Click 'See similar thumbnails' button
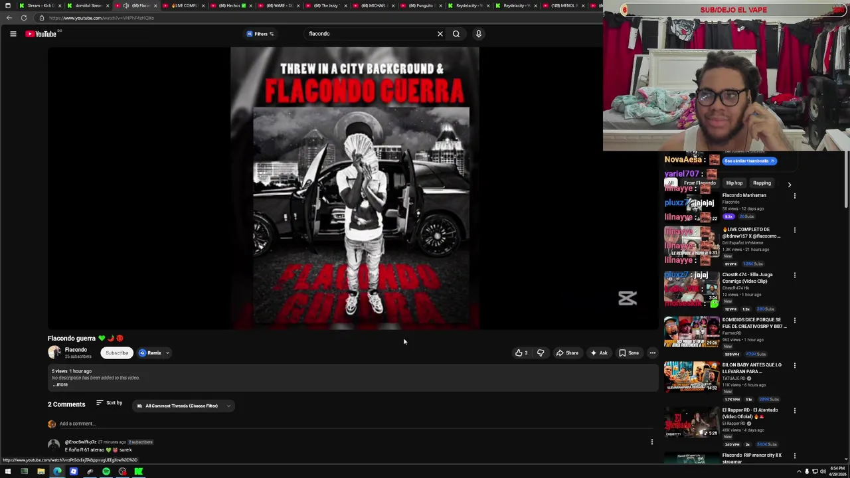Screen dimensions: 850x478 pyautogui.click(x=749, y=161)
